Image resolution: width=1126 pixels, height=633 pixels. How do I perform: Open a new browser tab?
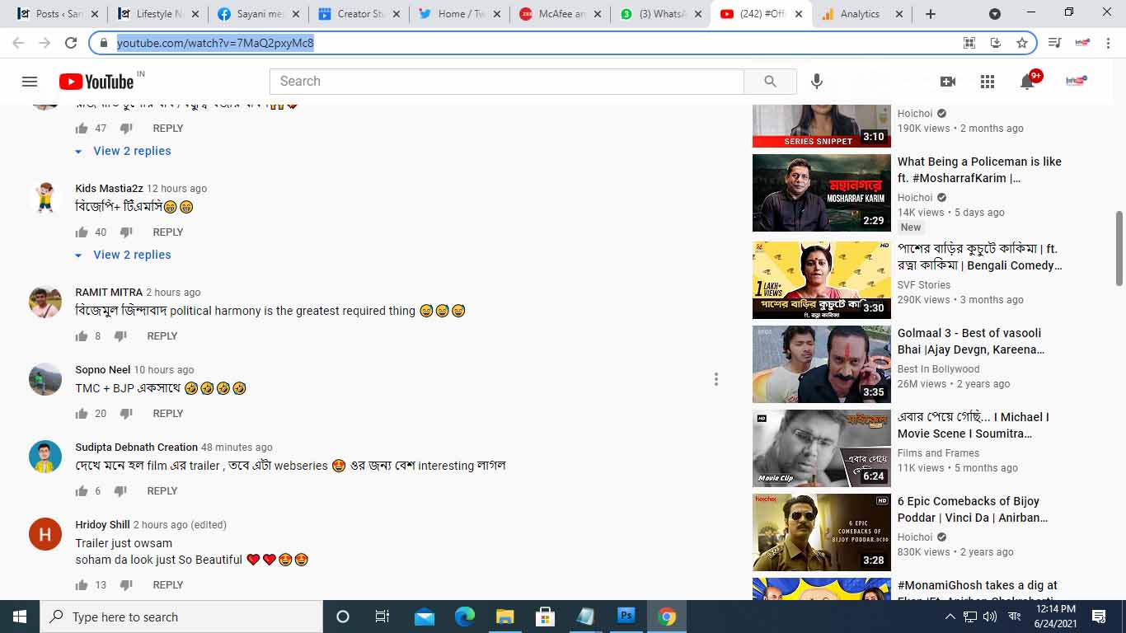coord(931,14)
